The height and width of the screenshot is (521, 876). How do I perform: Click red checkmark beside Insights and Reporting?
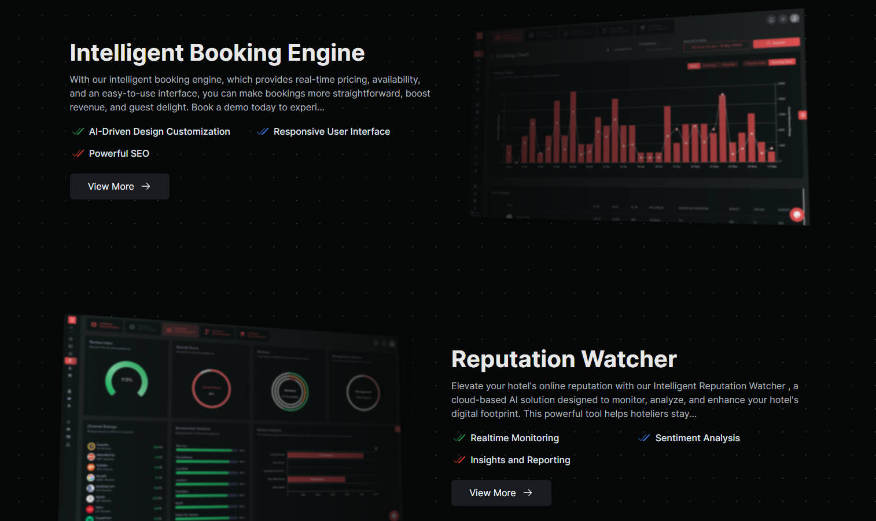pos(459,460)
